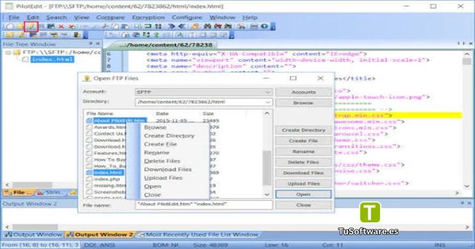
Task: Switch to Most Recently Used File List tab
Action: (199, 235)
